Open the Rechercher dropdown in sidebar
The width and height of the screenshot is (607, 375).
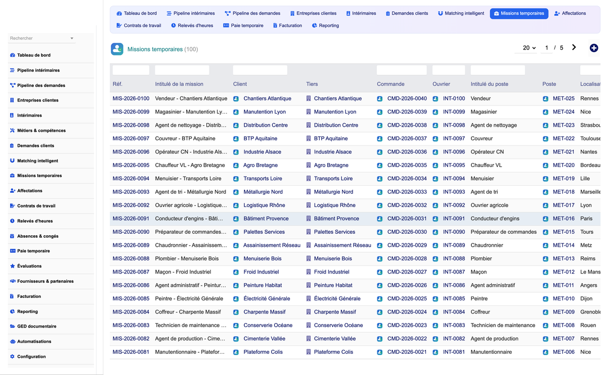tap(42, 38)
